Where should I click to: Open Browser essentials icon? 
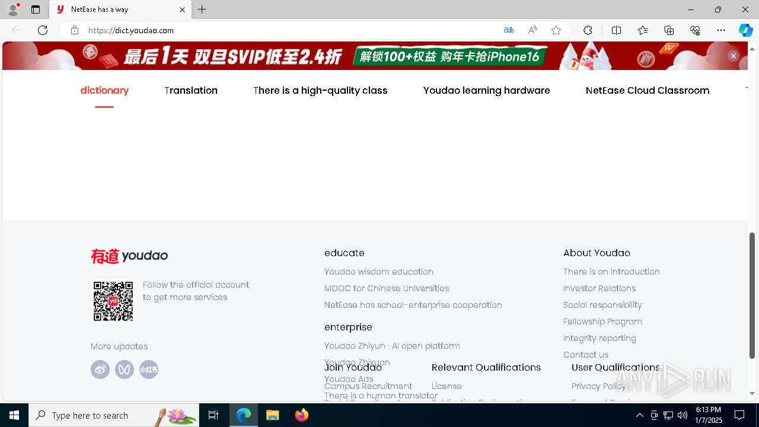pos(695,30)
